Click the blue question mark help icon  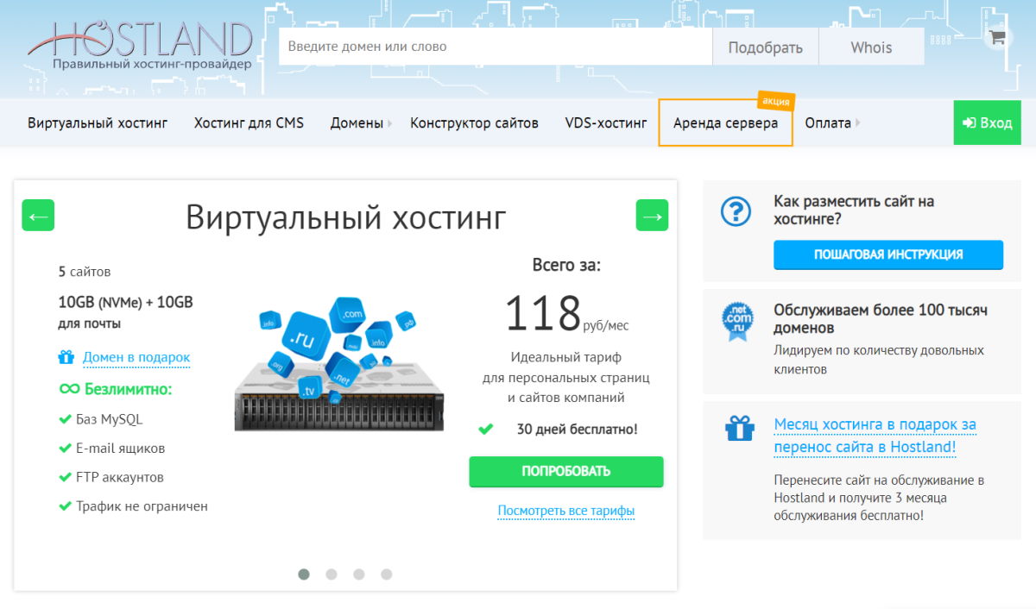pyautogui.click(x=736, y=209)
